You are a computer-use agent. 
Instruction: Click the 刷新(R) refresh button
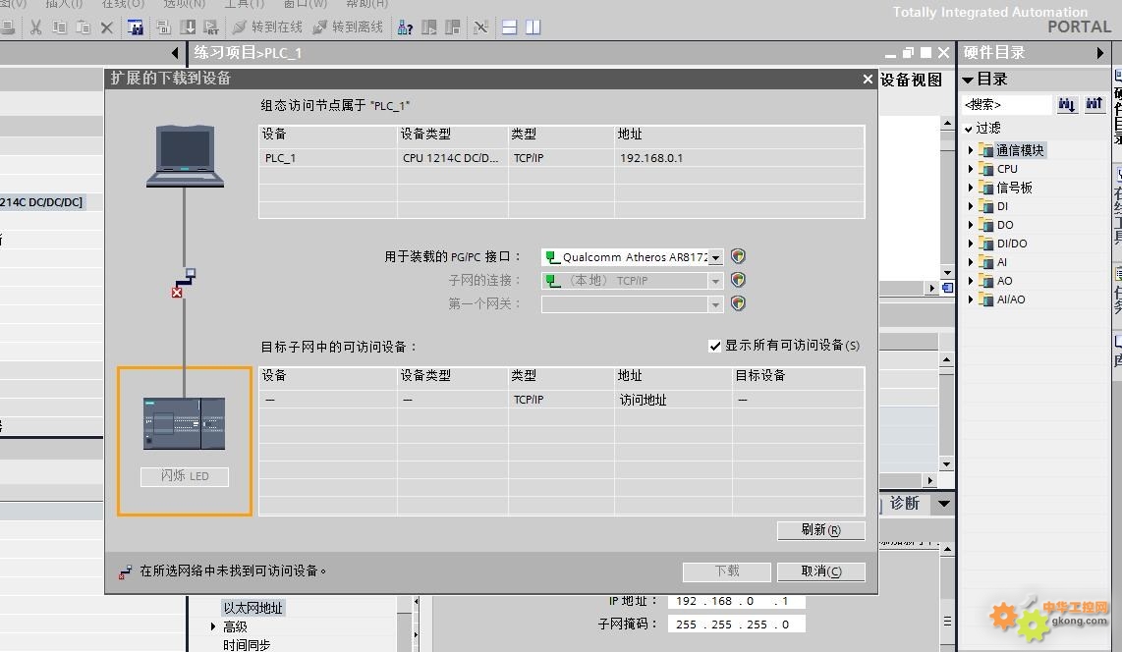coord(820,530)
